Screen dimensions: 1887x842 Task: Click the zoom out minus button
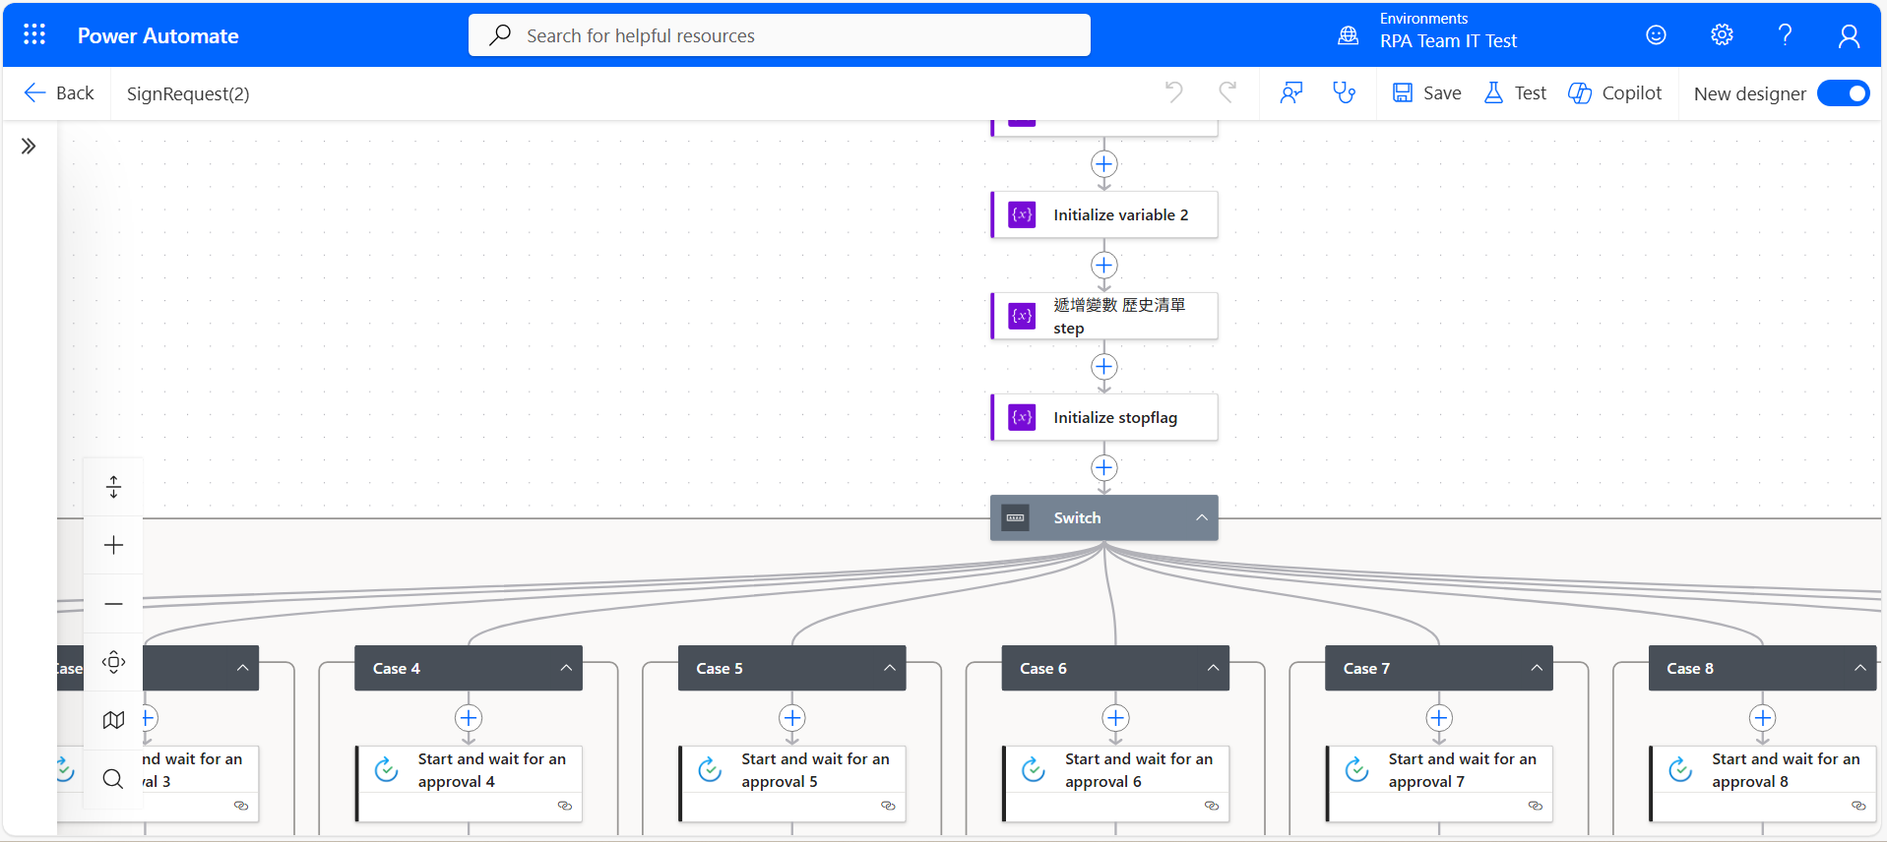tap(114, 604)
